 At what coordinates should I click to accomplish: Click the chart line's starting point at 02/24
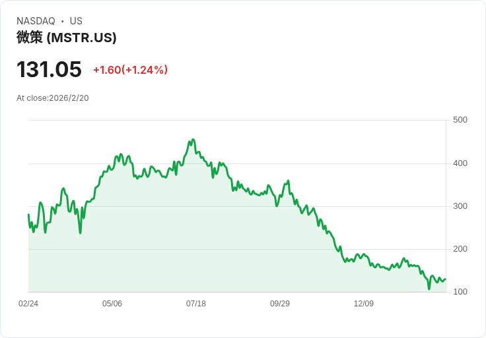(x=28, y=215)
